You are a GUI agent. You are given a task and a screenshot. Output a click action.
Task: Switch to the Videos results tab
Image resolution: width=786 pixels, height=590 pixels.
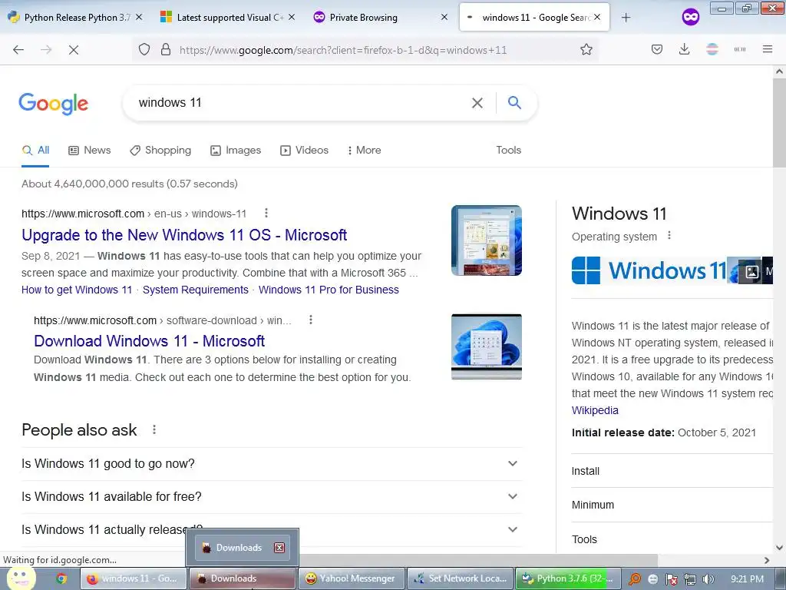pyautogui.click(x=304, y=150)
